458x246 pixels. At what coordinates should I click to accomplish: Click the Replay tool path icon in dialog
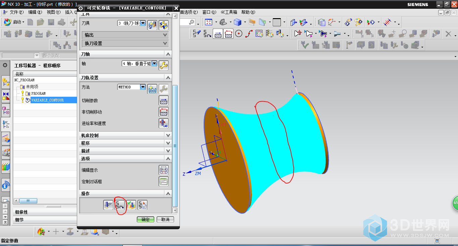coord(120,205)
